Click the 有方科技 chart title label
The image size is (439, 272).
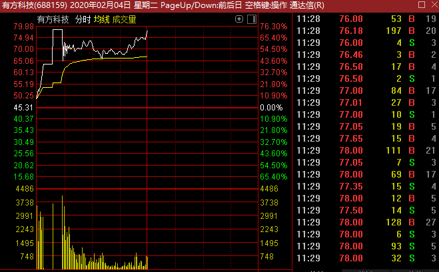(x=53, y=19)
